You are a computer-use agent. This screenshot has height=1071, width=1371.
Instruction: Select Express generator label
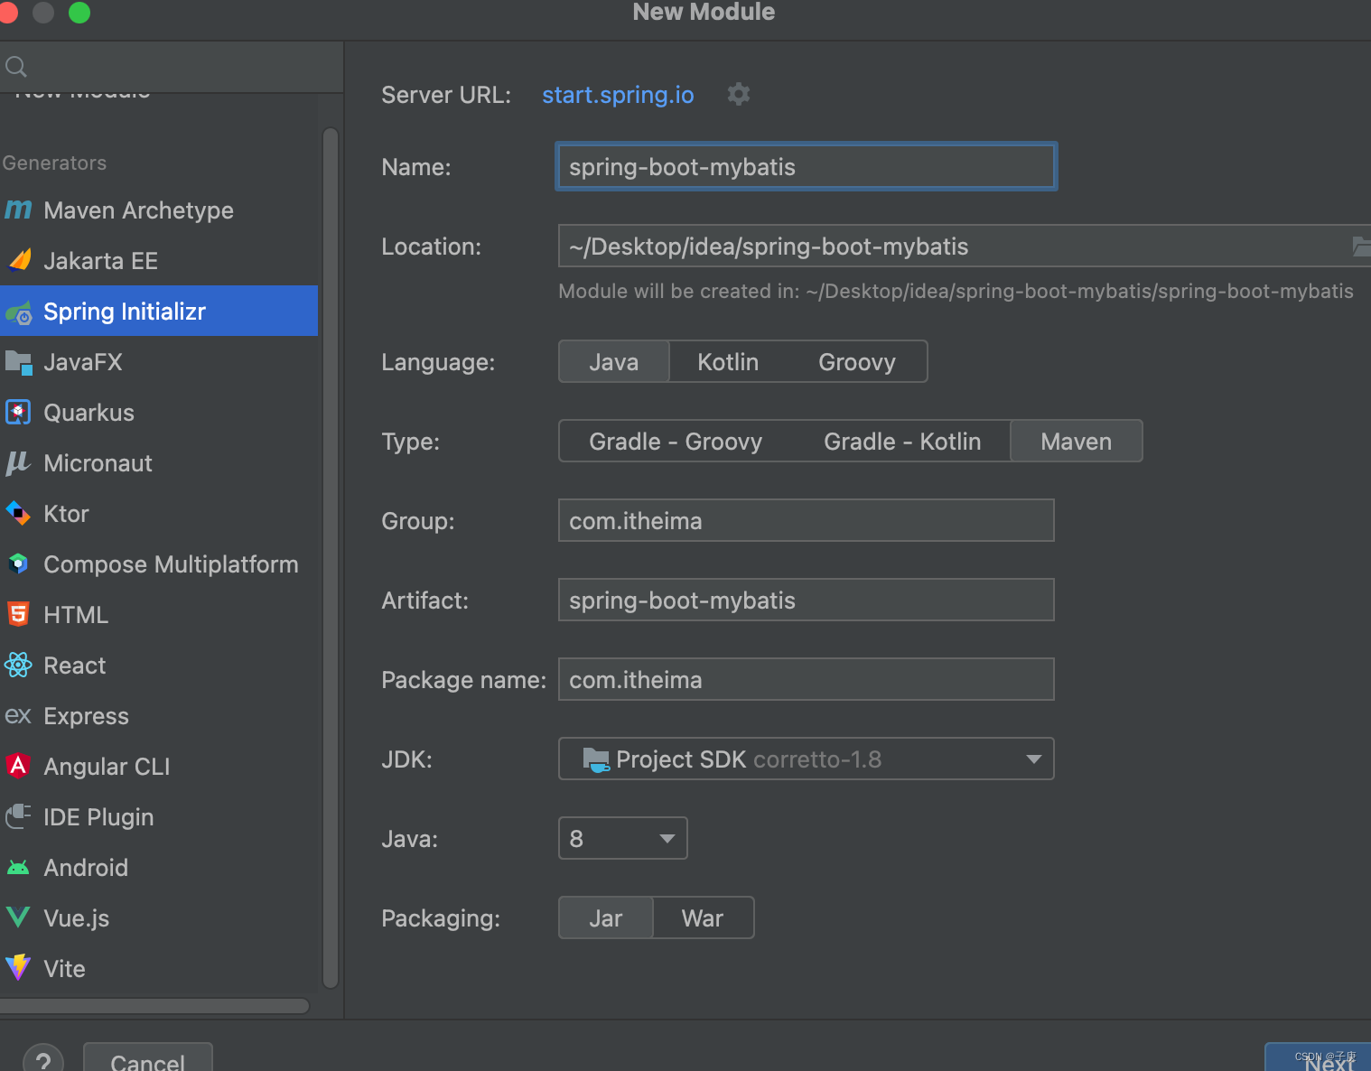(86, 716)
